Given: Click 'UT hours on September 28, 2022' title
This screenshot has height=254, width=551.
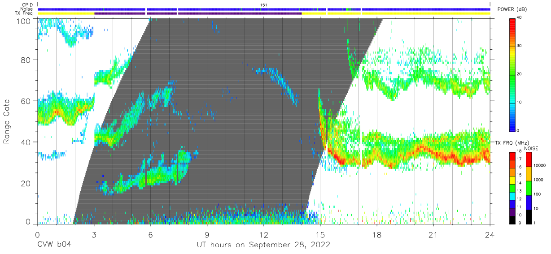Looking at the screenshot, I should click(x=263, y=245).
